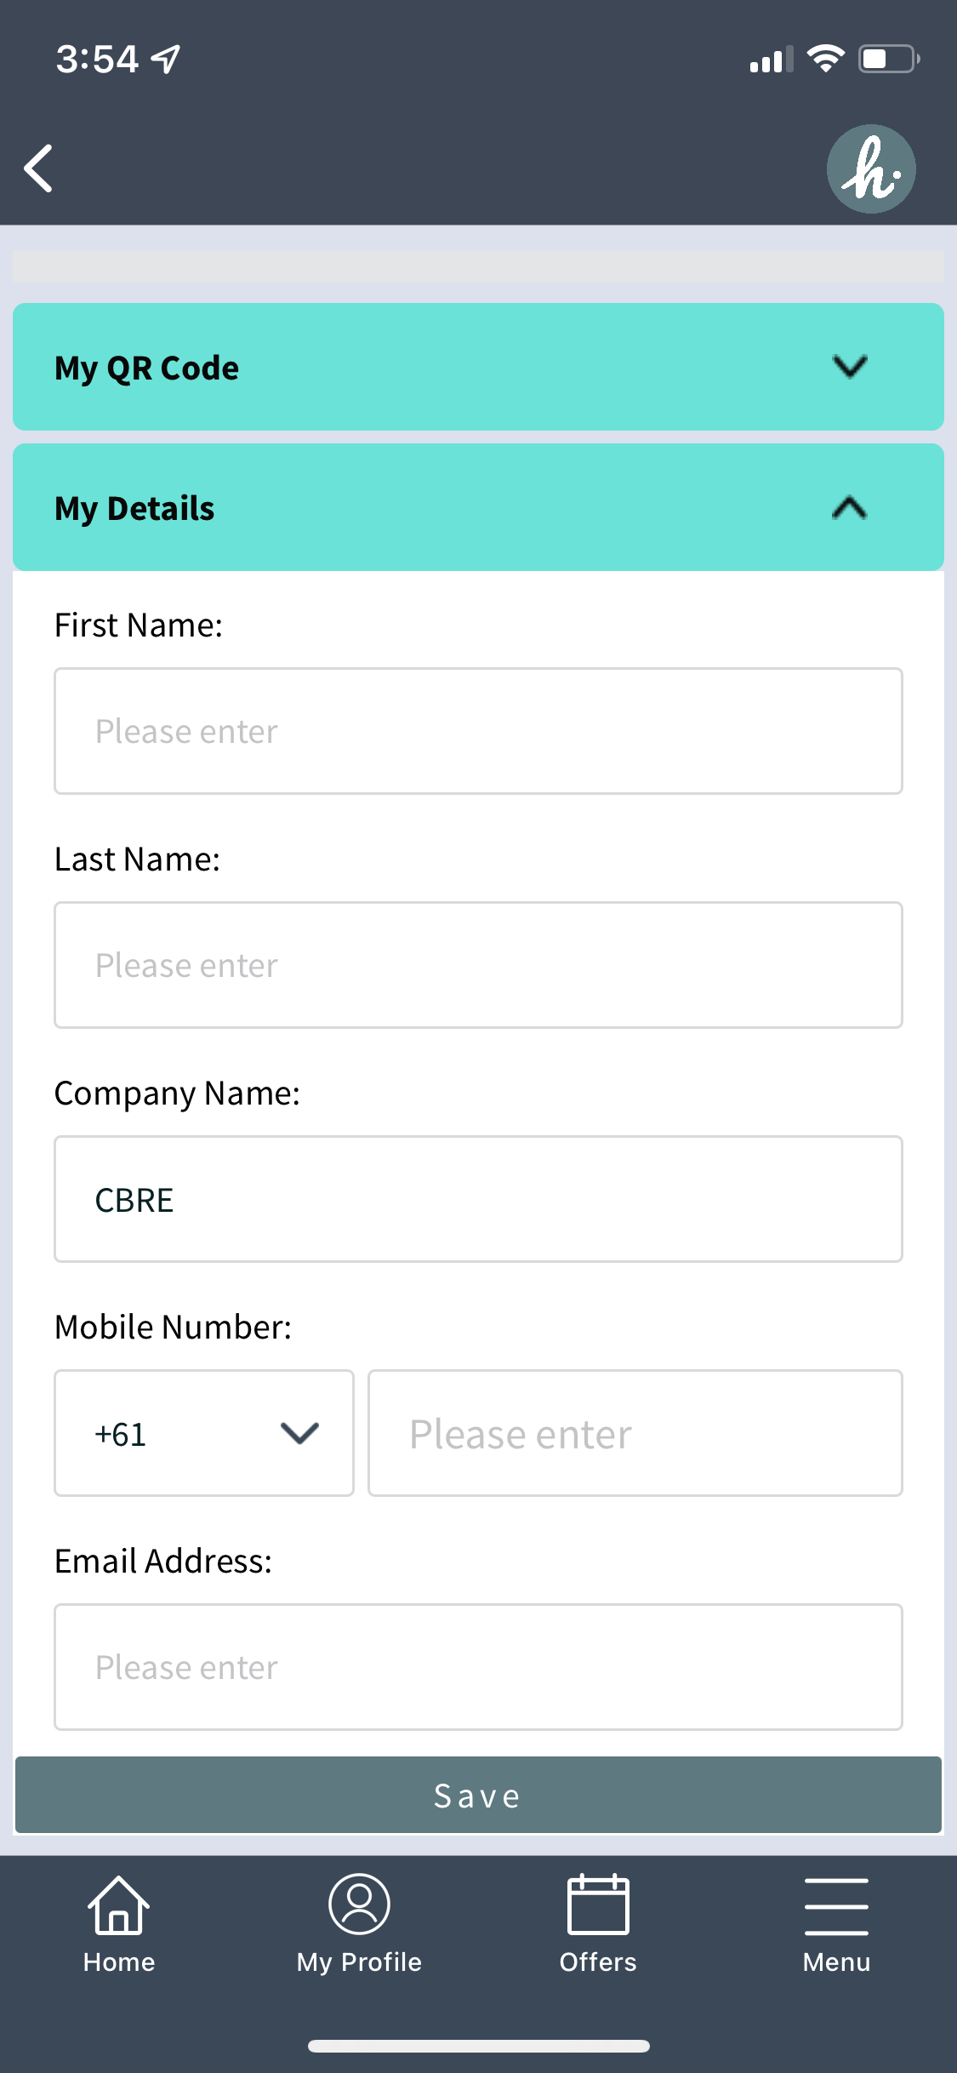Screen dimensions: 957x2073
Task: Open the My Profile person icon
Action: click(359, 1905)
